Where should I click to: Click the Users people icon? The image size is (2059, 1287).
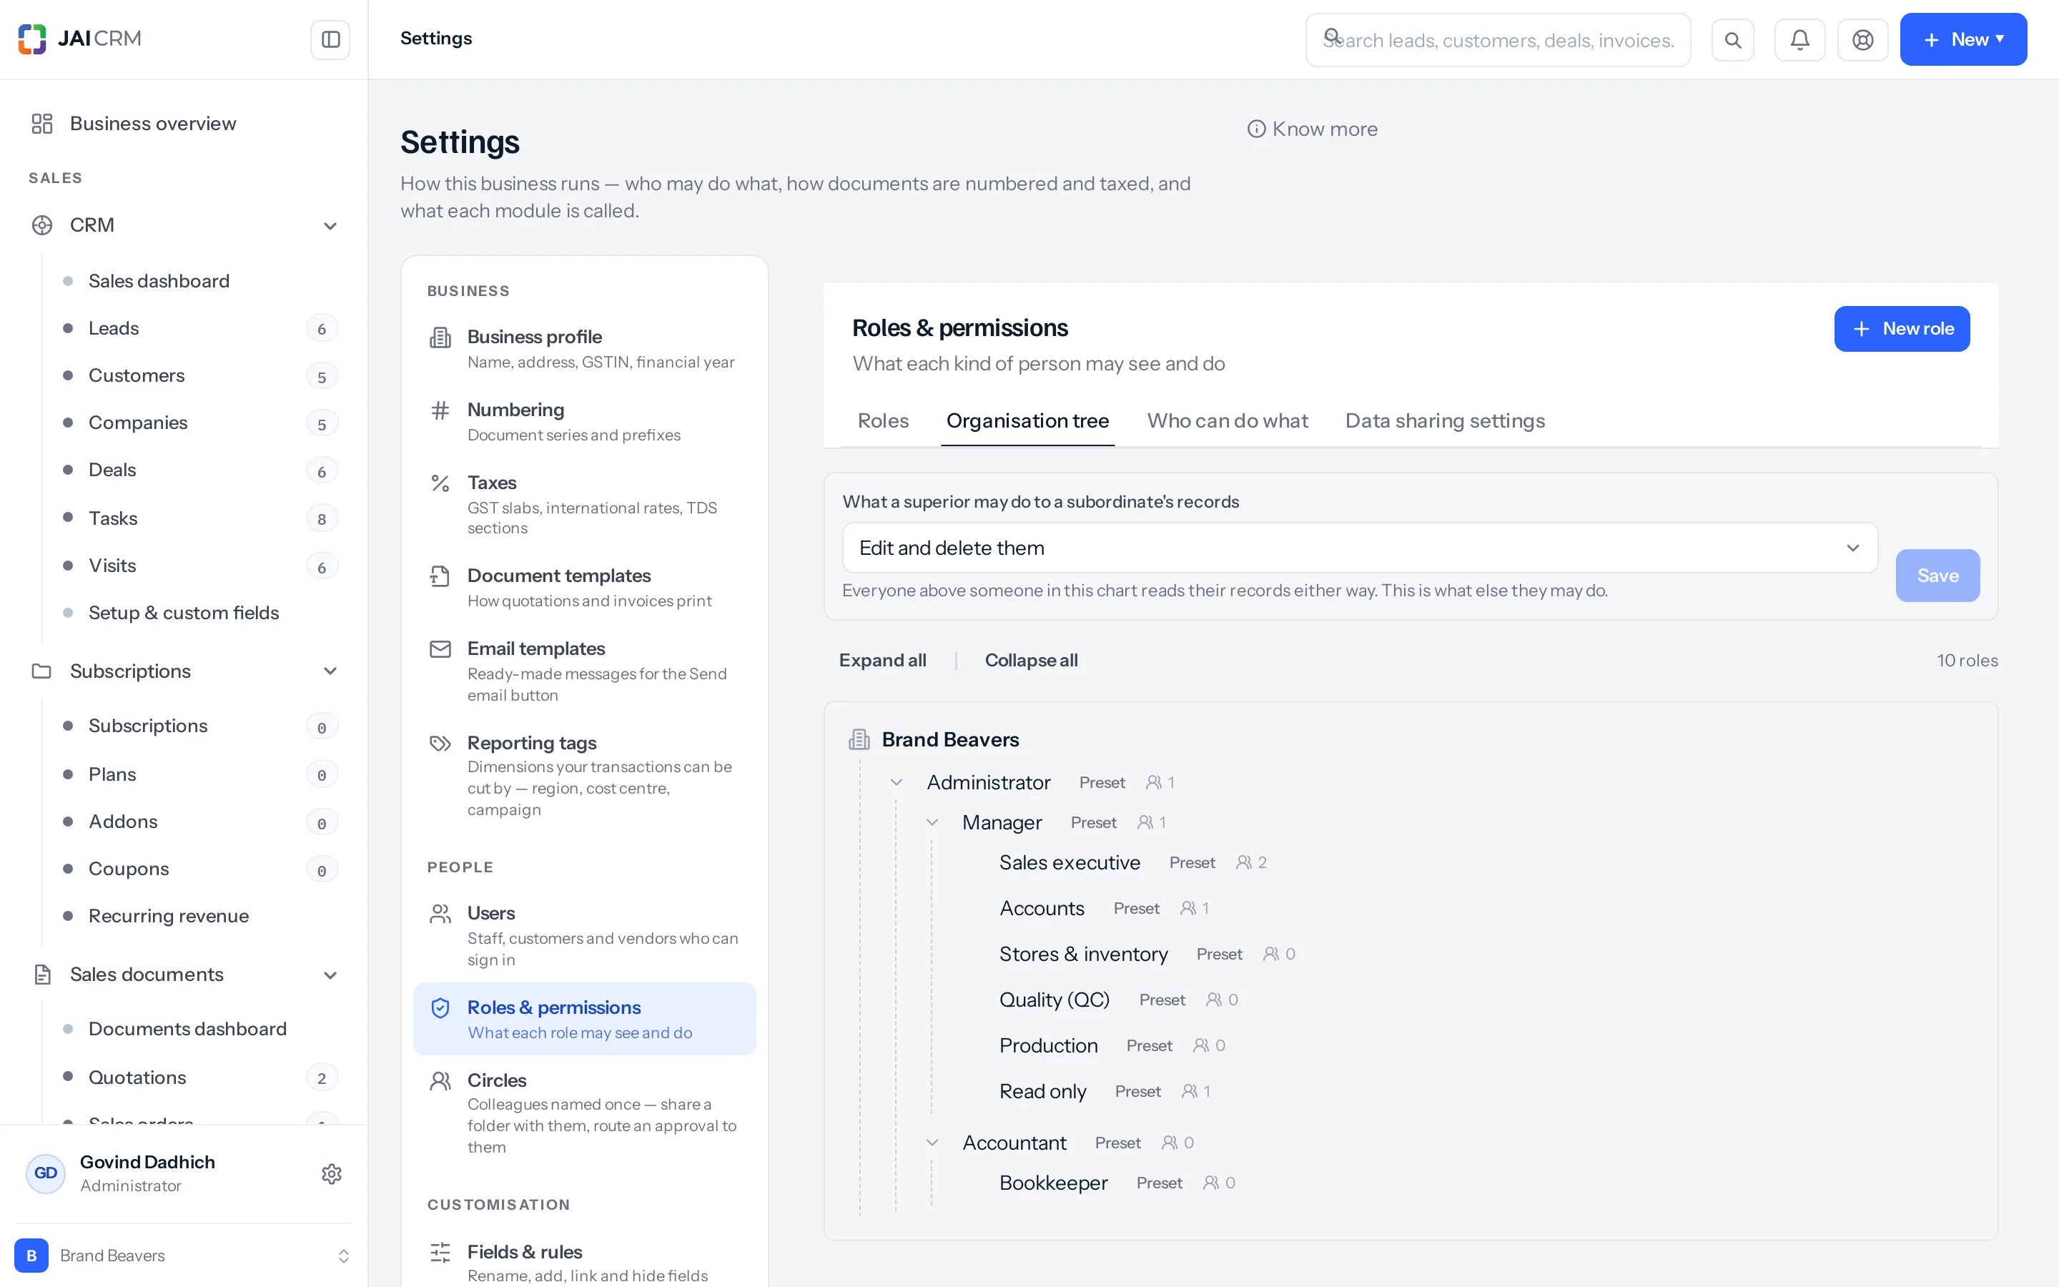(x=440, y=913)
